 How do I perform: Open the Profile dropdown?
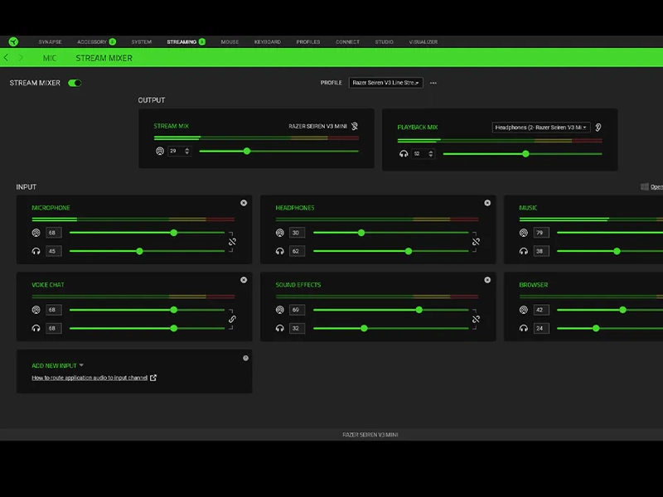coord(385,83)
